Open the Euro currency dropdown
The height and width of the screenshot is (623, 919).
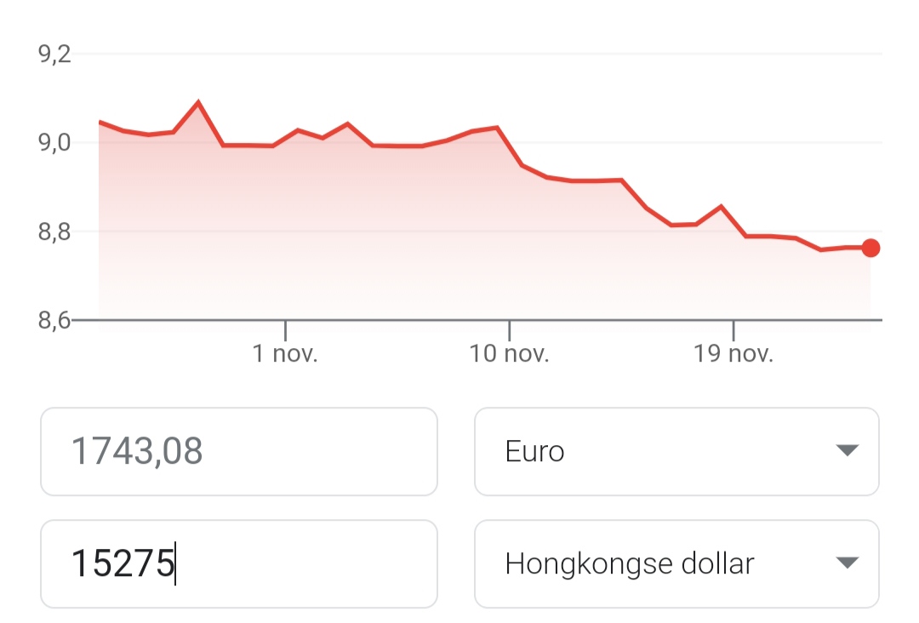coord(676,451)
